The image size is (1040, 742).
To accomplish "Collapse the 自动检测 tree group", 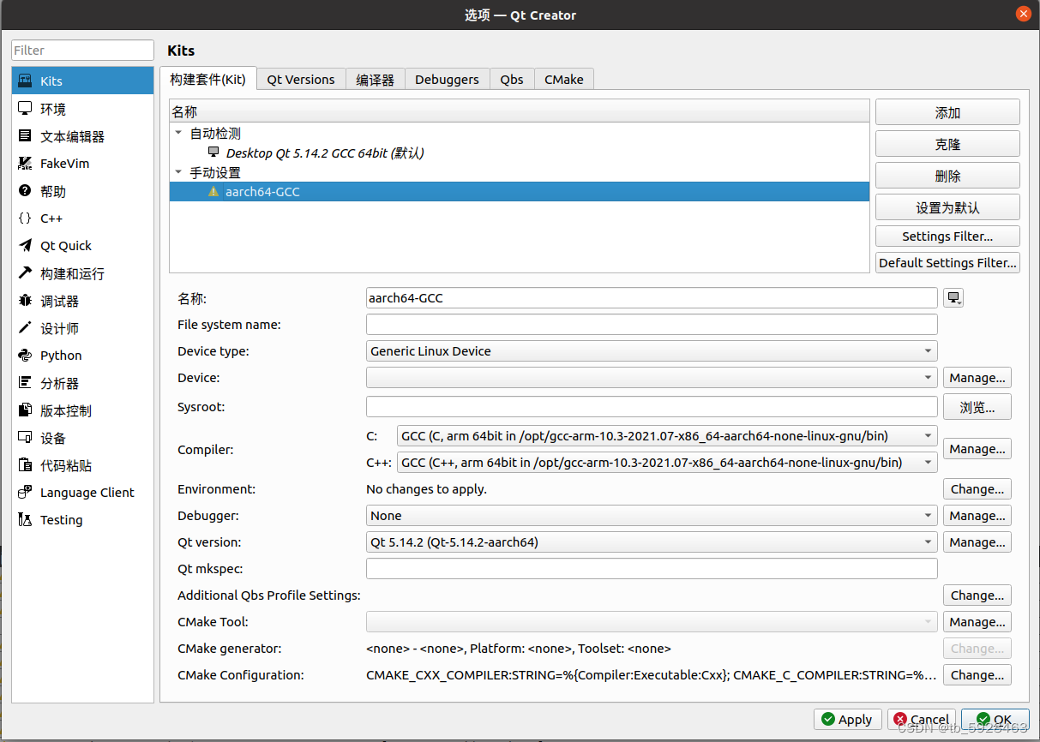I will tap(178, 133).
